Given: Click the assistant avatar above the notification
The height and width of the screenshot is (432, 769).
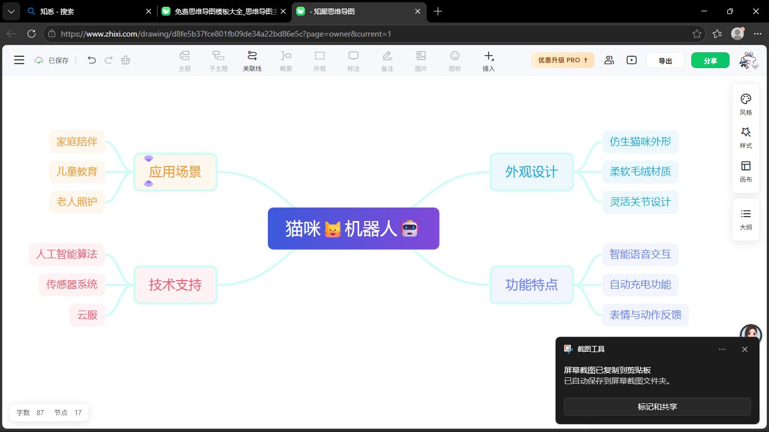Looking at the screenshot, I should coord(750,335).
